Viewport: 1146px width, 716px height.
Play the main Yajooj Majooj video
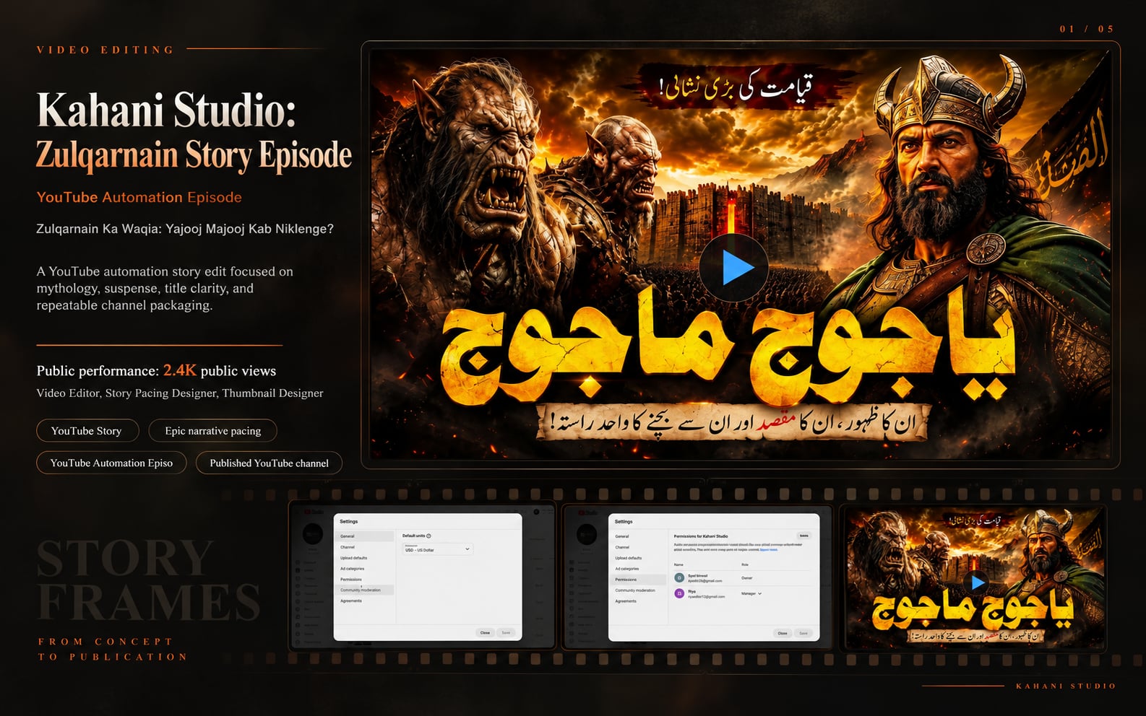click(733, 267)
